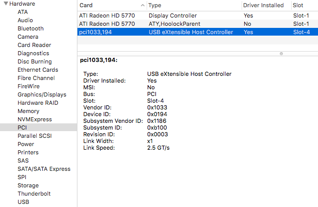Select USB in the hardware list
Screen dimensions: 318x207
click(x=23, y=202)
